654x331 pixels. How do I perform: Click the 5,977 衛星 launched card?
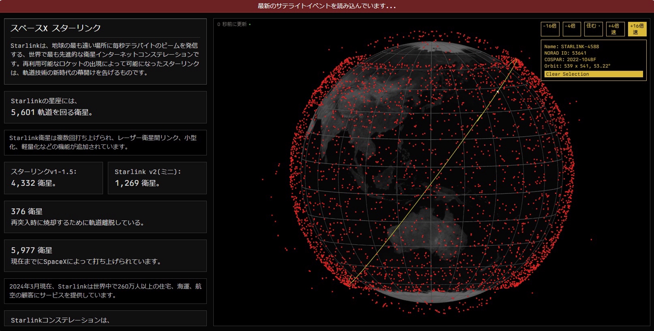[105, 255]
